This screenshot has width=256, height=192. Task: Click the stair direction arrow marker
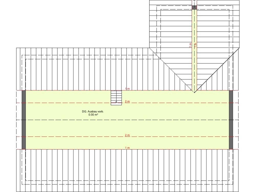pos(116,102)
